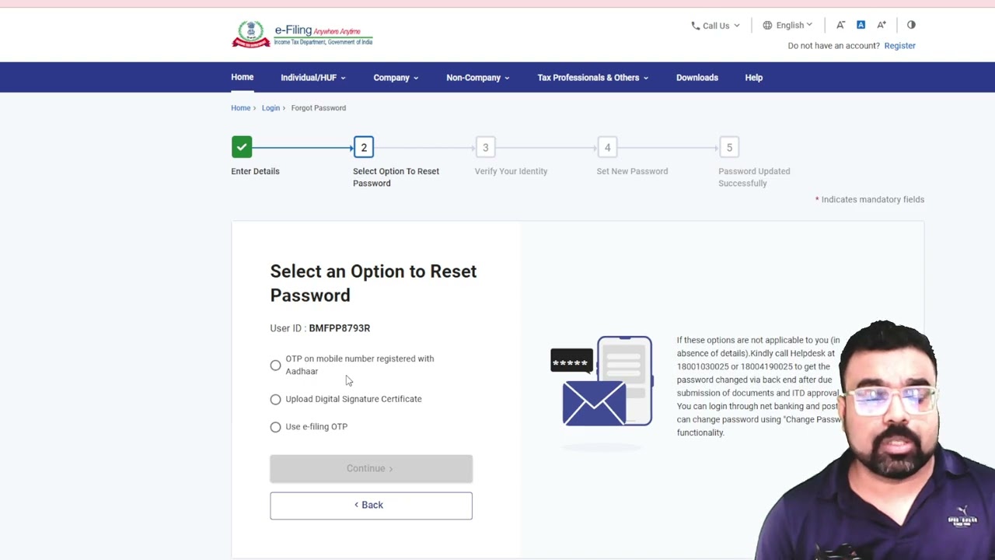This screenshot has height=560, width=995.
Task: Click the Select an Option to Reset Password heading
Action: tap(373, 283)
